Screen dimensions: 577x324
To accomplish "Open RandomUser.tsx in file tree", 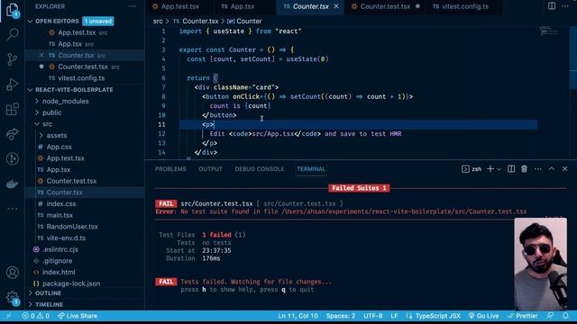I will tap(72, 227).
